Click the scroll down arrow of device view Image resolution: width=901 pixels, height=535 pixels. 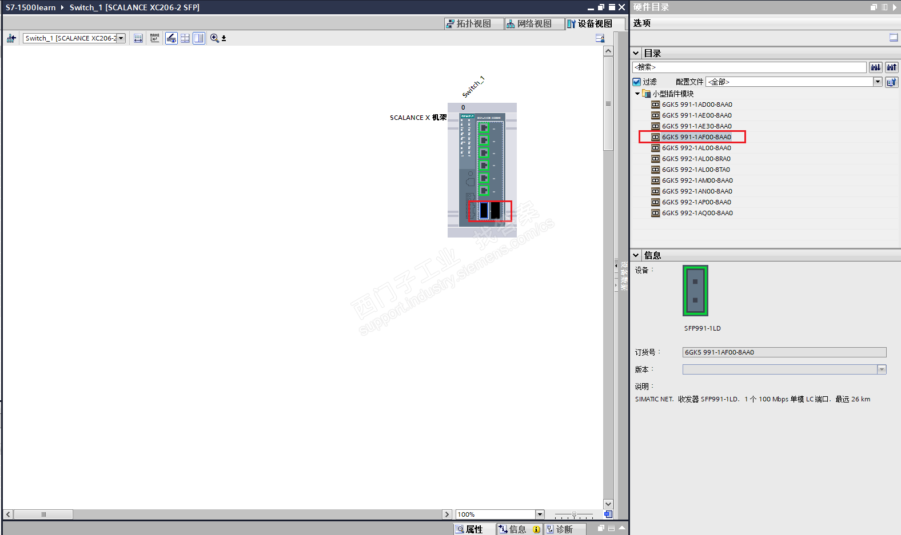tap(608, 504)
